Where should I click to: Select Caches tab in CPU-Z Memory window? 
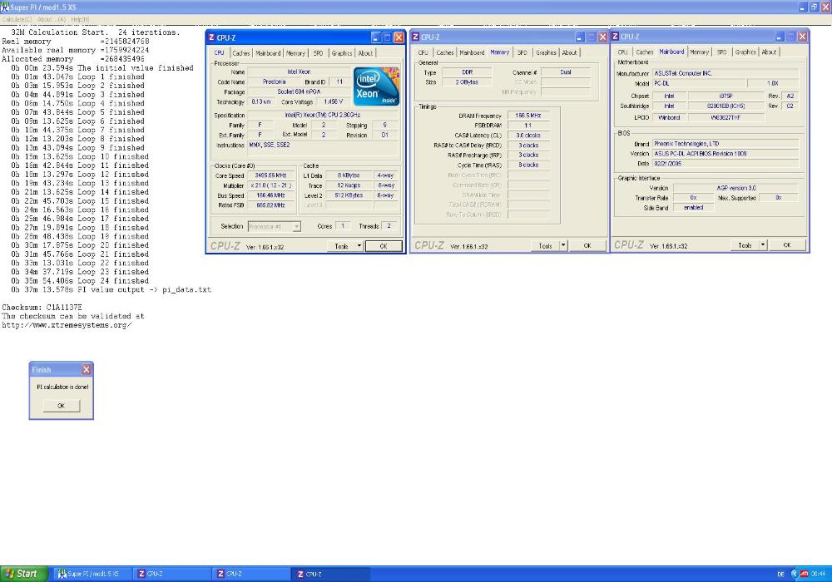[x=444, y=52]
